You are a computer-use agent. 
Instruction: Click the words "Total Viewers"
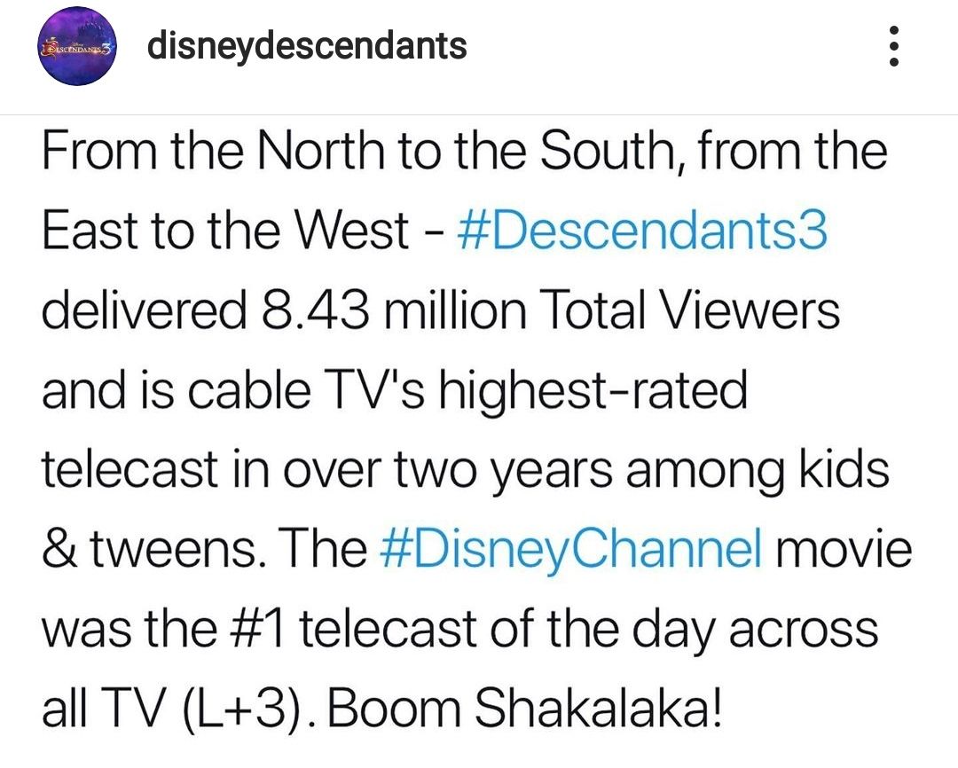(687, 310)
